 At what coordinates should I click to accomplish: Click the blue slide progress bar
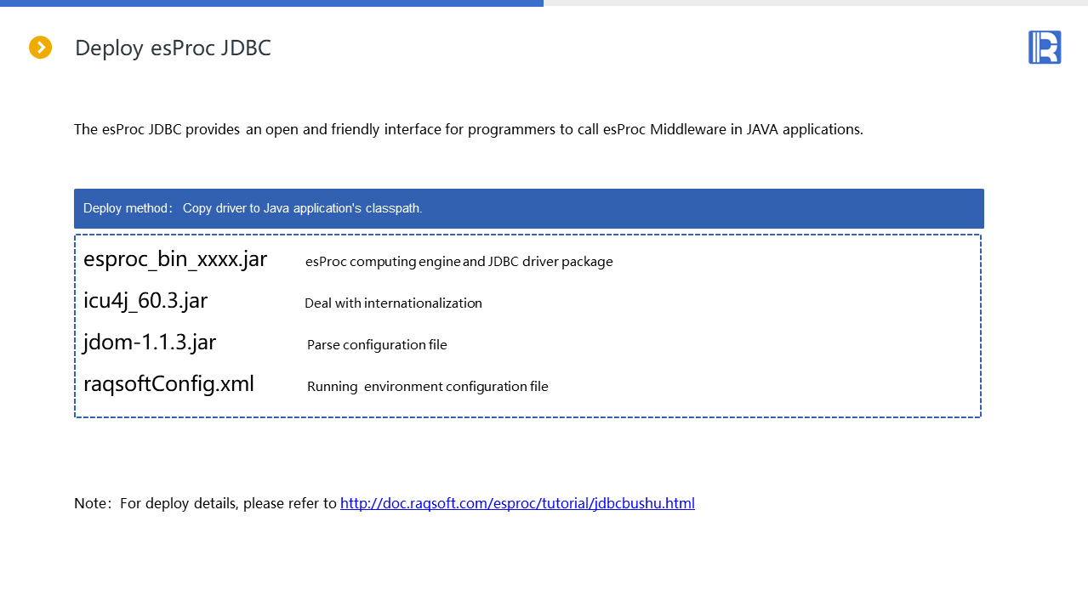[271, 3]
